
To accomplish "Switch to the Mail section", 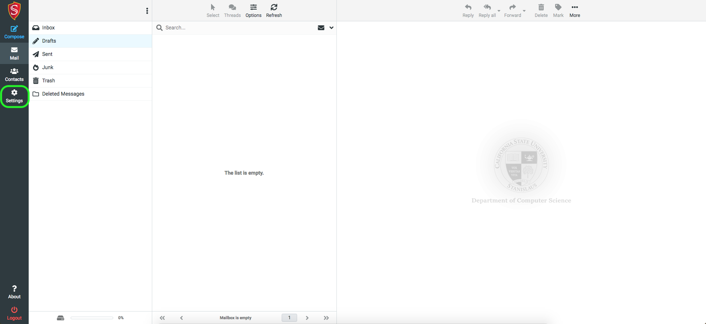I will [14, 53].
